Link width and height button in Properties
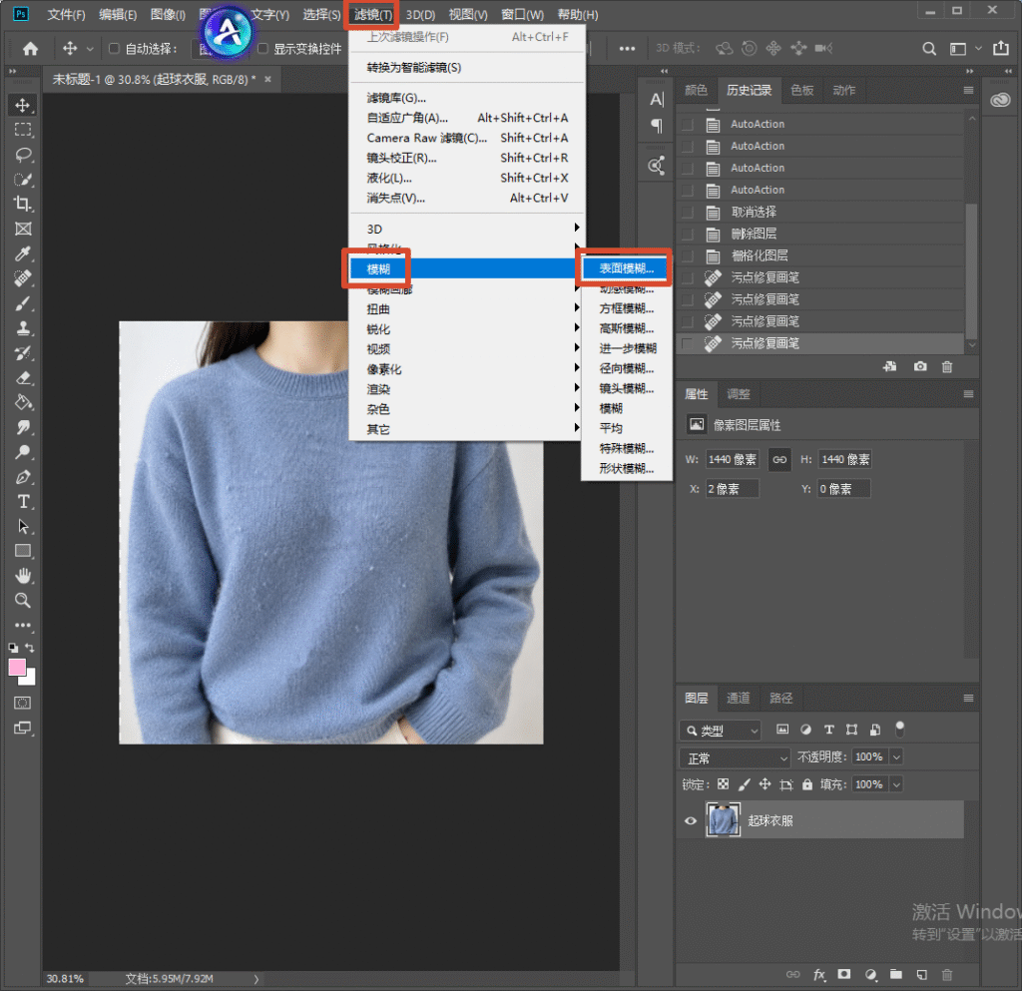This screenshot has width=1022, height=991. [x=779, y=459]
